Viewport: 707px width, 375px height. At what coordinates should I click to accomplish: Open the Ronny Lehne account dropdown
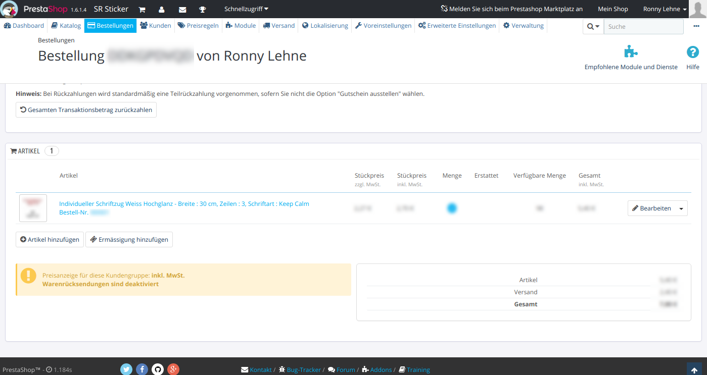tap(665, 9)
